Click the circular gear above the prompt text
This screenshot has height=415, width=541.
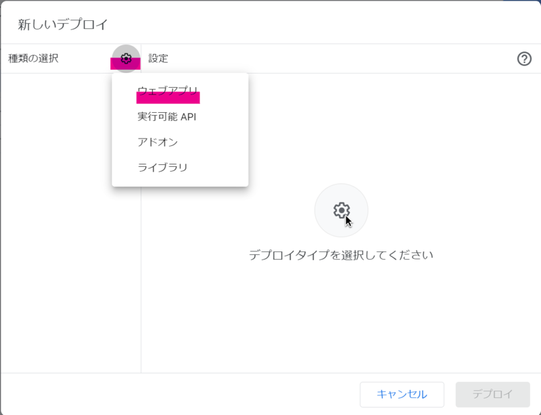point(342,210)
